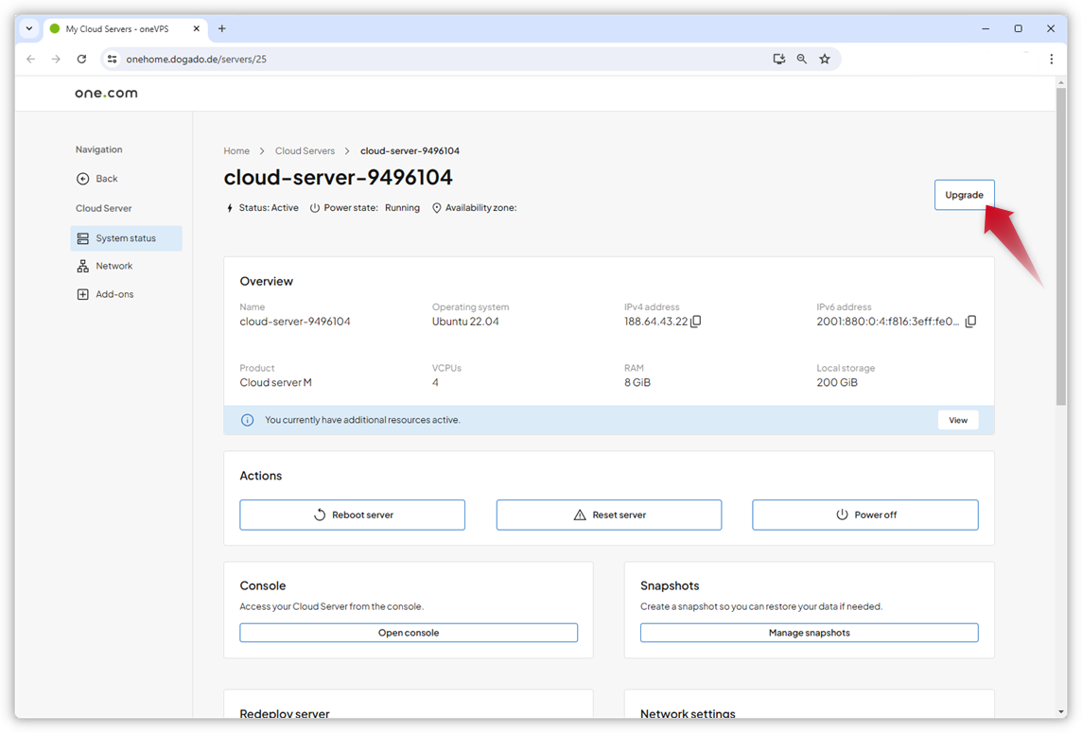Open Chrome three-dot menu
Screen dimensions: 1082x733
tap(1051, 59)
